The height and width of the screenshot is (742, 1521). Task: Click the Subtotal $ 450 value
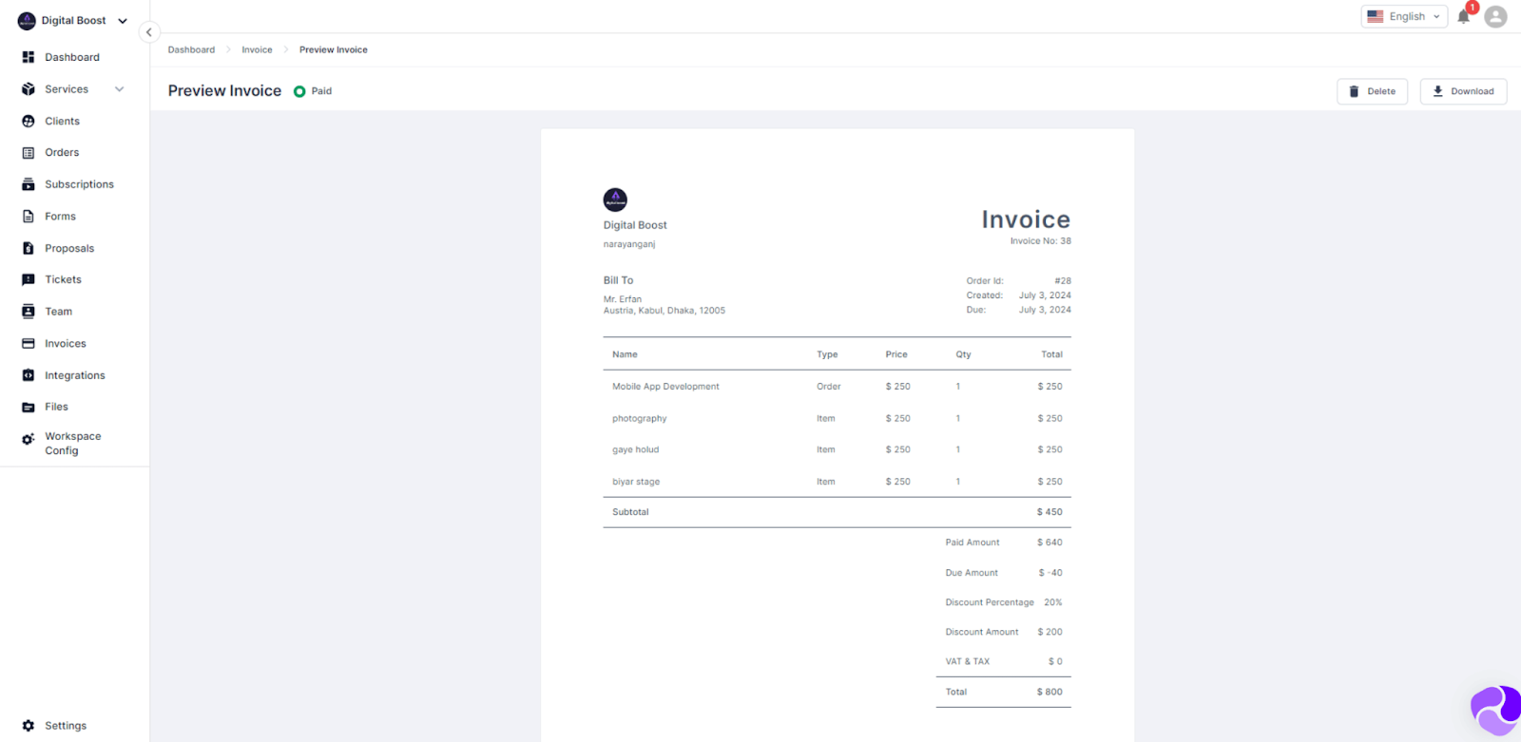1049,512
